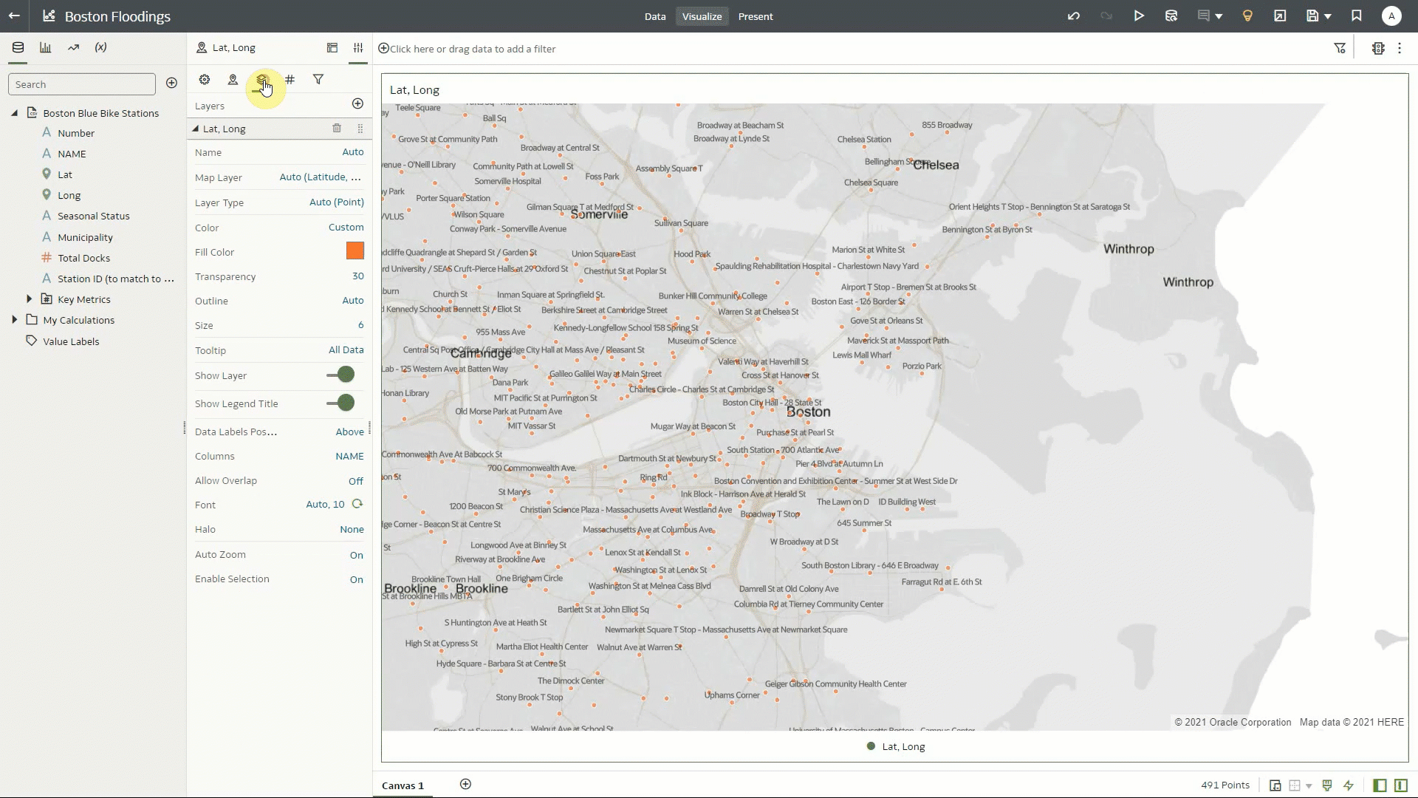The height and width of the screenshot is (798, 1418).
Task: Expand the Key Metrics folder
Action: pyautogui.click(x=30, y=299)
